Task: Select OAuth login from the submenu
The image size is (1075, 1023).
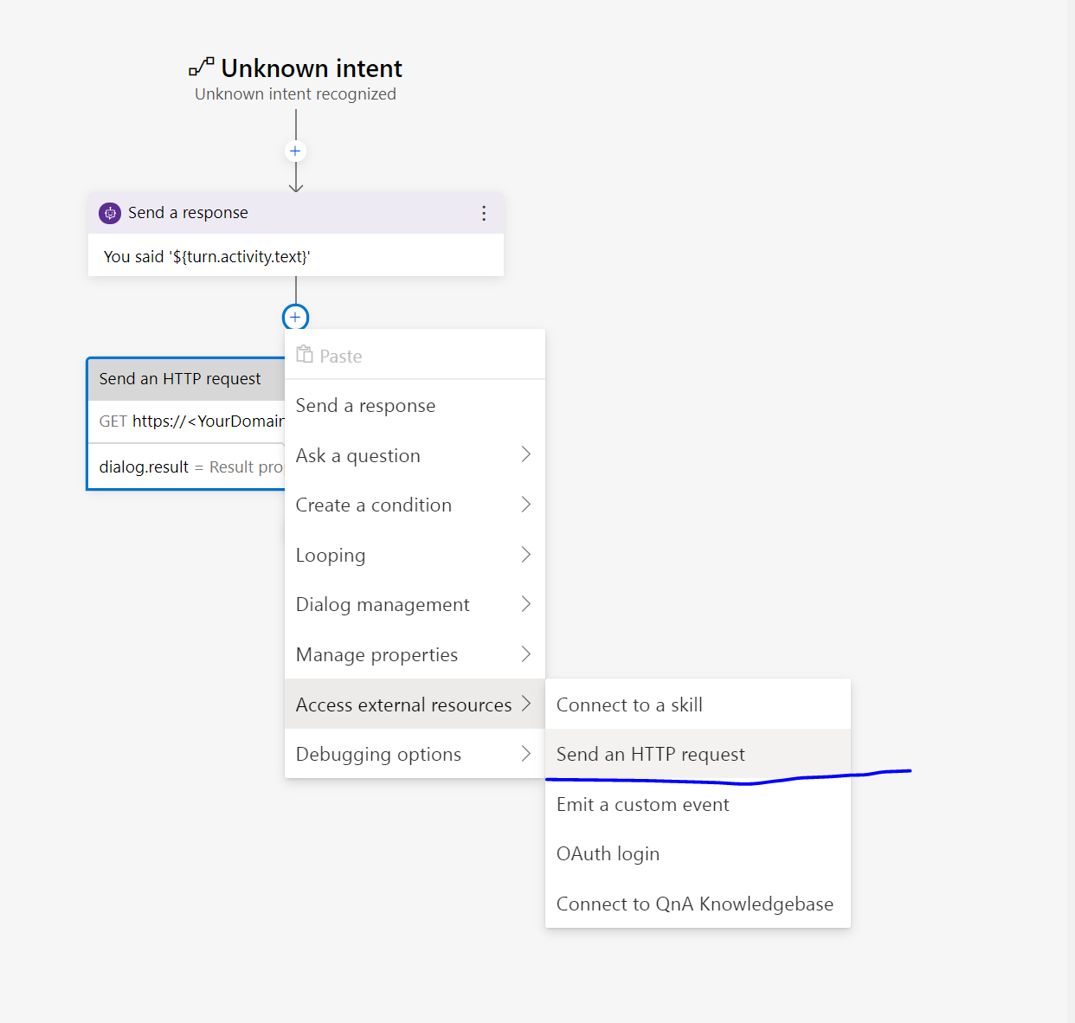Action: (x=608, y=853)
